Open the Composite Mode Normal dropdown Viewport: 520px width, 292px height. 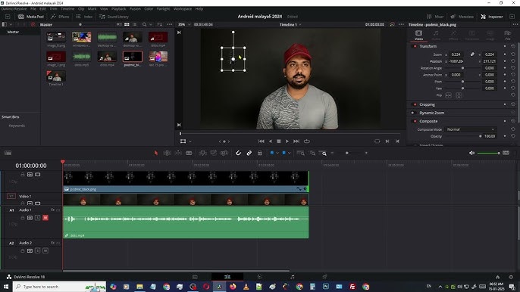470,129
